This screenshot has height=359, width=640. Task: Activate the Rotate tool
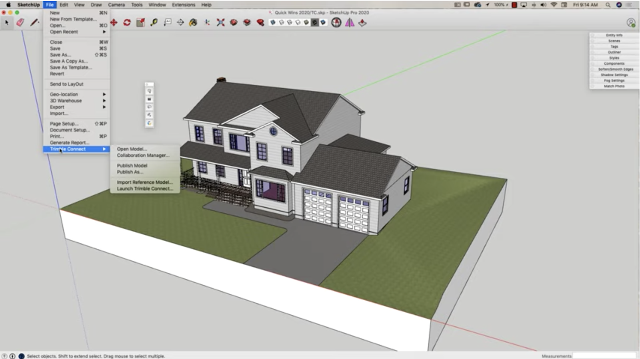(x=127, y=23)
